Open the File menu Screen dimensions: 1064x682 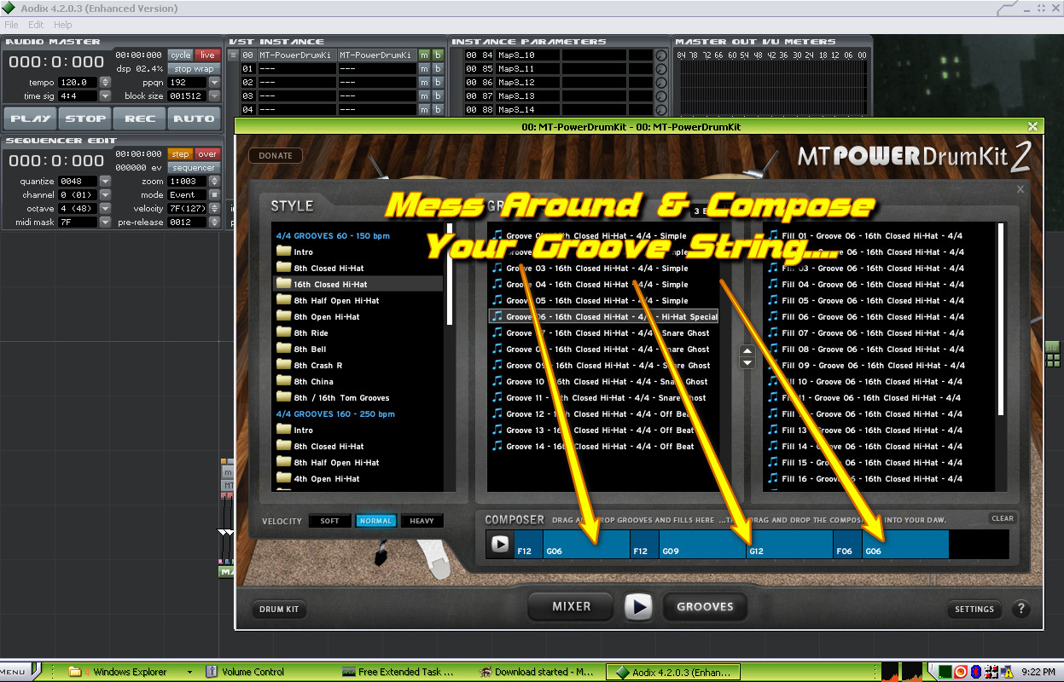pos(11,25)
